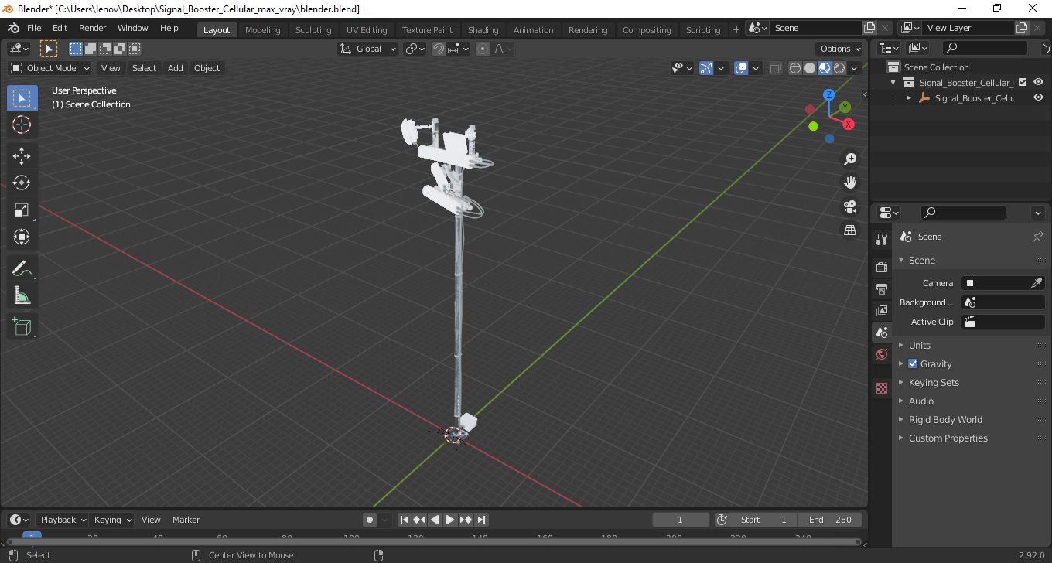This screenshot has height=563, width=1052.
Task: Switch to the Modeling workspace tab
Action: coord(262,30)
